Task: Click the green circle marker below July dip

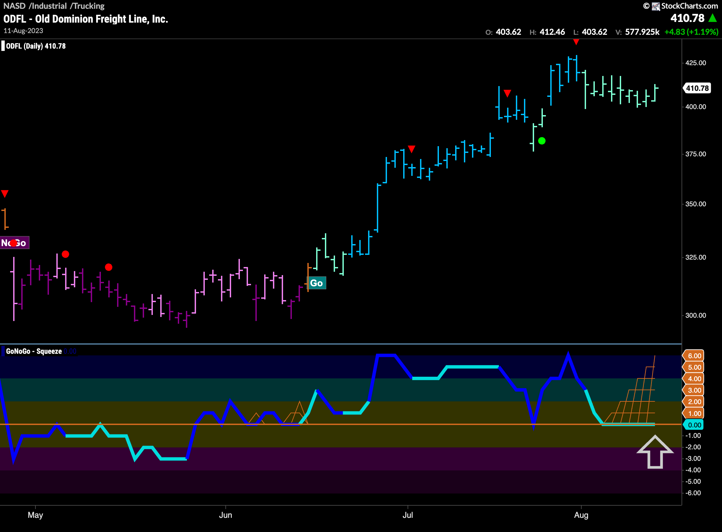Action: 542,141
